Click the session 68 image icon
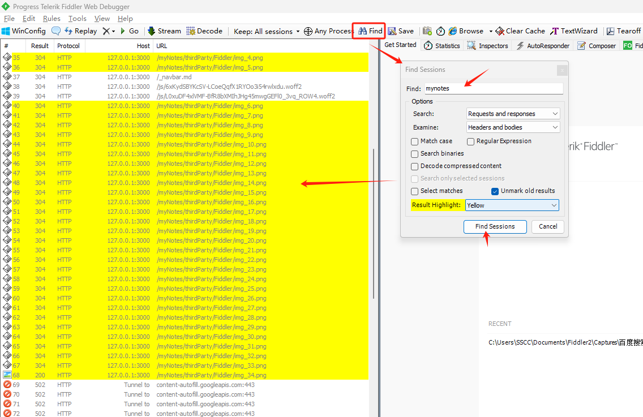This screenshot has height=417, width=643. coord(7,375)
